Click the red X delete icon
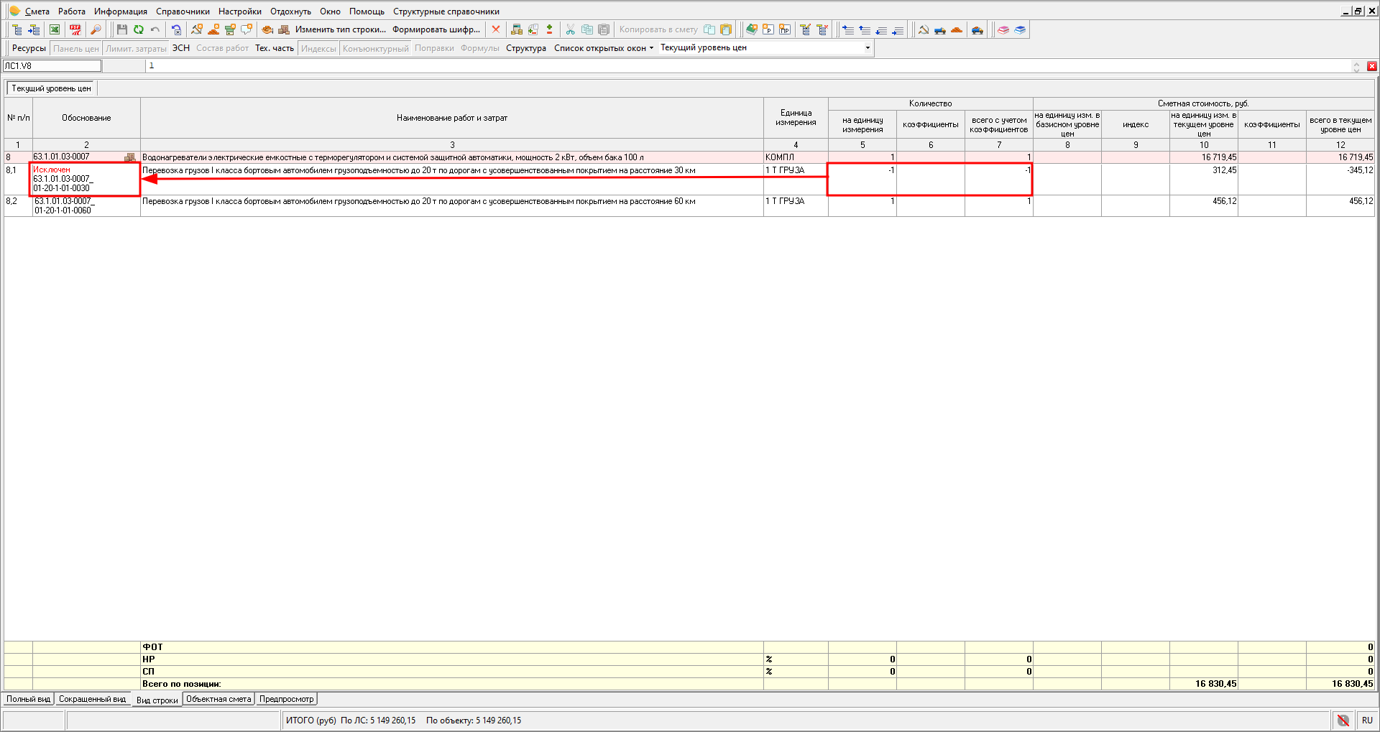 [x=495, y=29]
